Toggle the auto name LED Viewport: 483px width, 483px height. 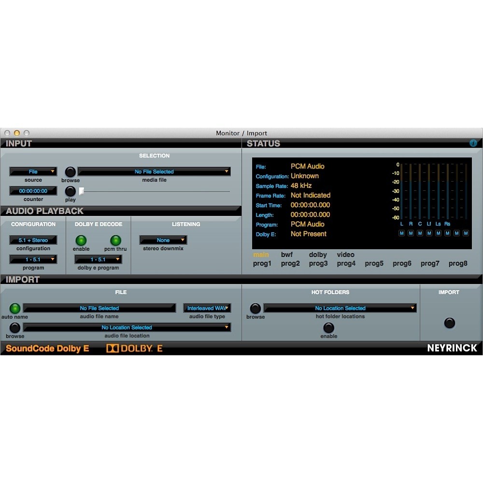(x=15, y=308)
